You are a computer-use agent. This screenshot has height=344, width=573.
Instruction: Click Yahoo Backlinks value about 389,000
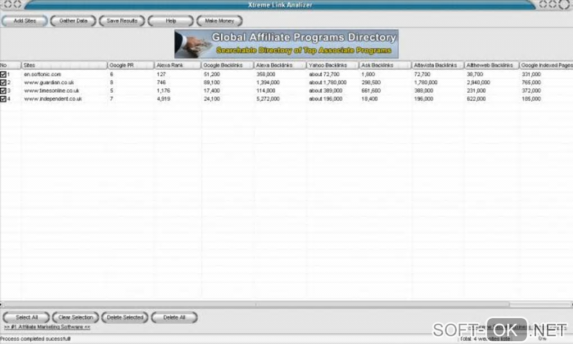click(326, 90)
